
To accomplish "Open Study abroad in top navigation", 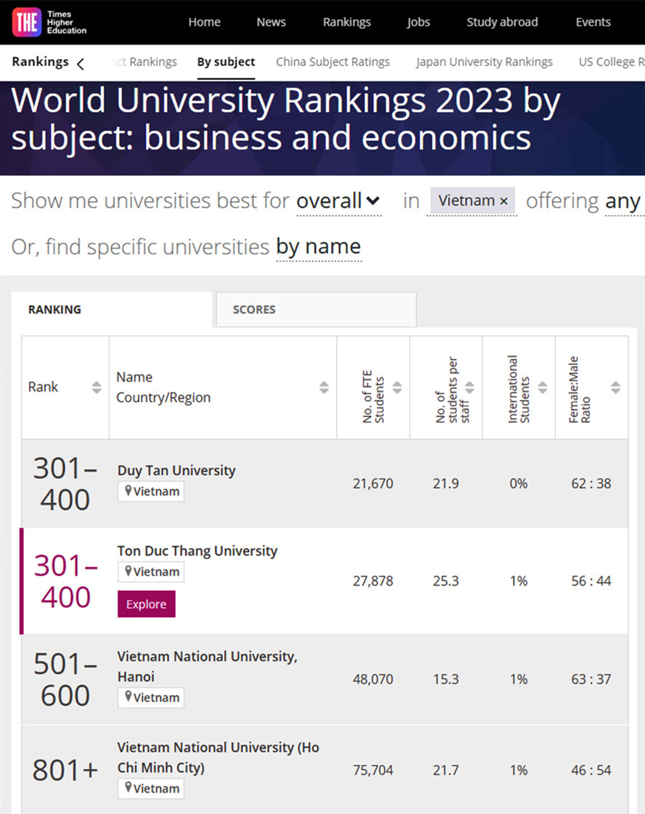I will pos(502,22).
